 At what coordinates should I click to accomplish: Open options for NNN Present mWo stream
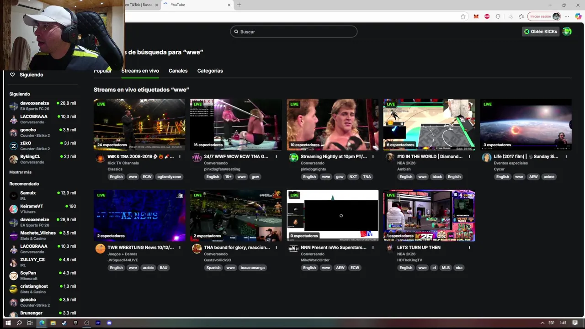click(373, 248)
